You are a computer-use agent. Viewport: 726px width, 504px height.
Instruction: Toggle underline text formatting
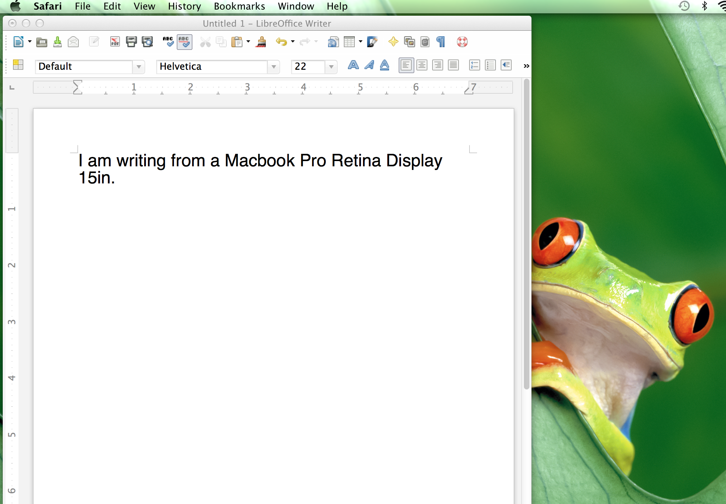pyautogui.click(x=385, y=65)
